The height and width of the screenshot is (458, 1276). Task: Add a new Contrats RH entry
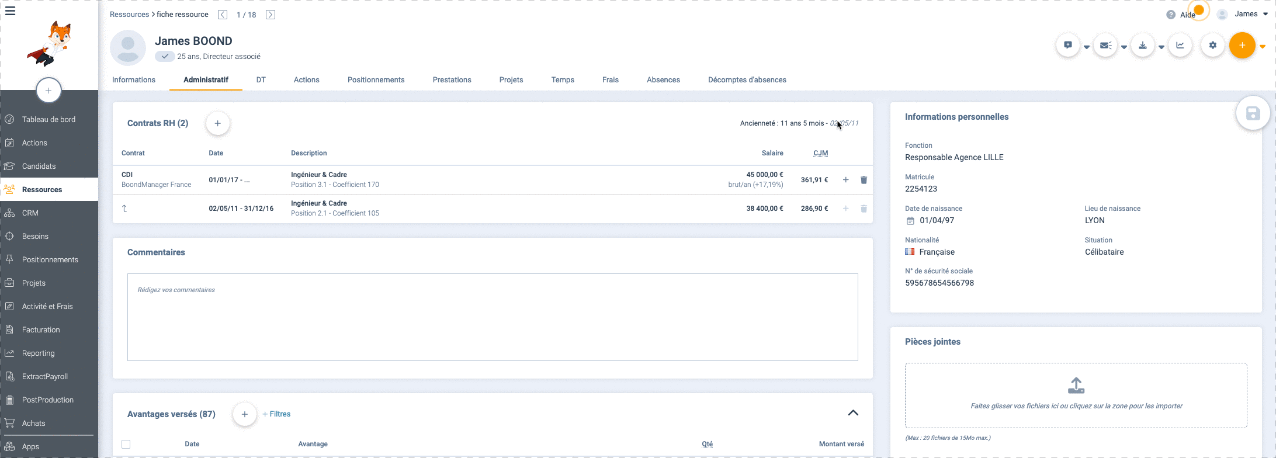217,123
